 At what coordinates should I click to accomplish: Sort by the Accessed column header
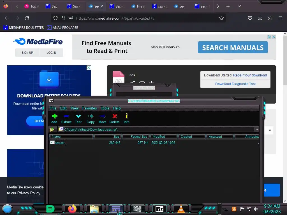[220, 137]
